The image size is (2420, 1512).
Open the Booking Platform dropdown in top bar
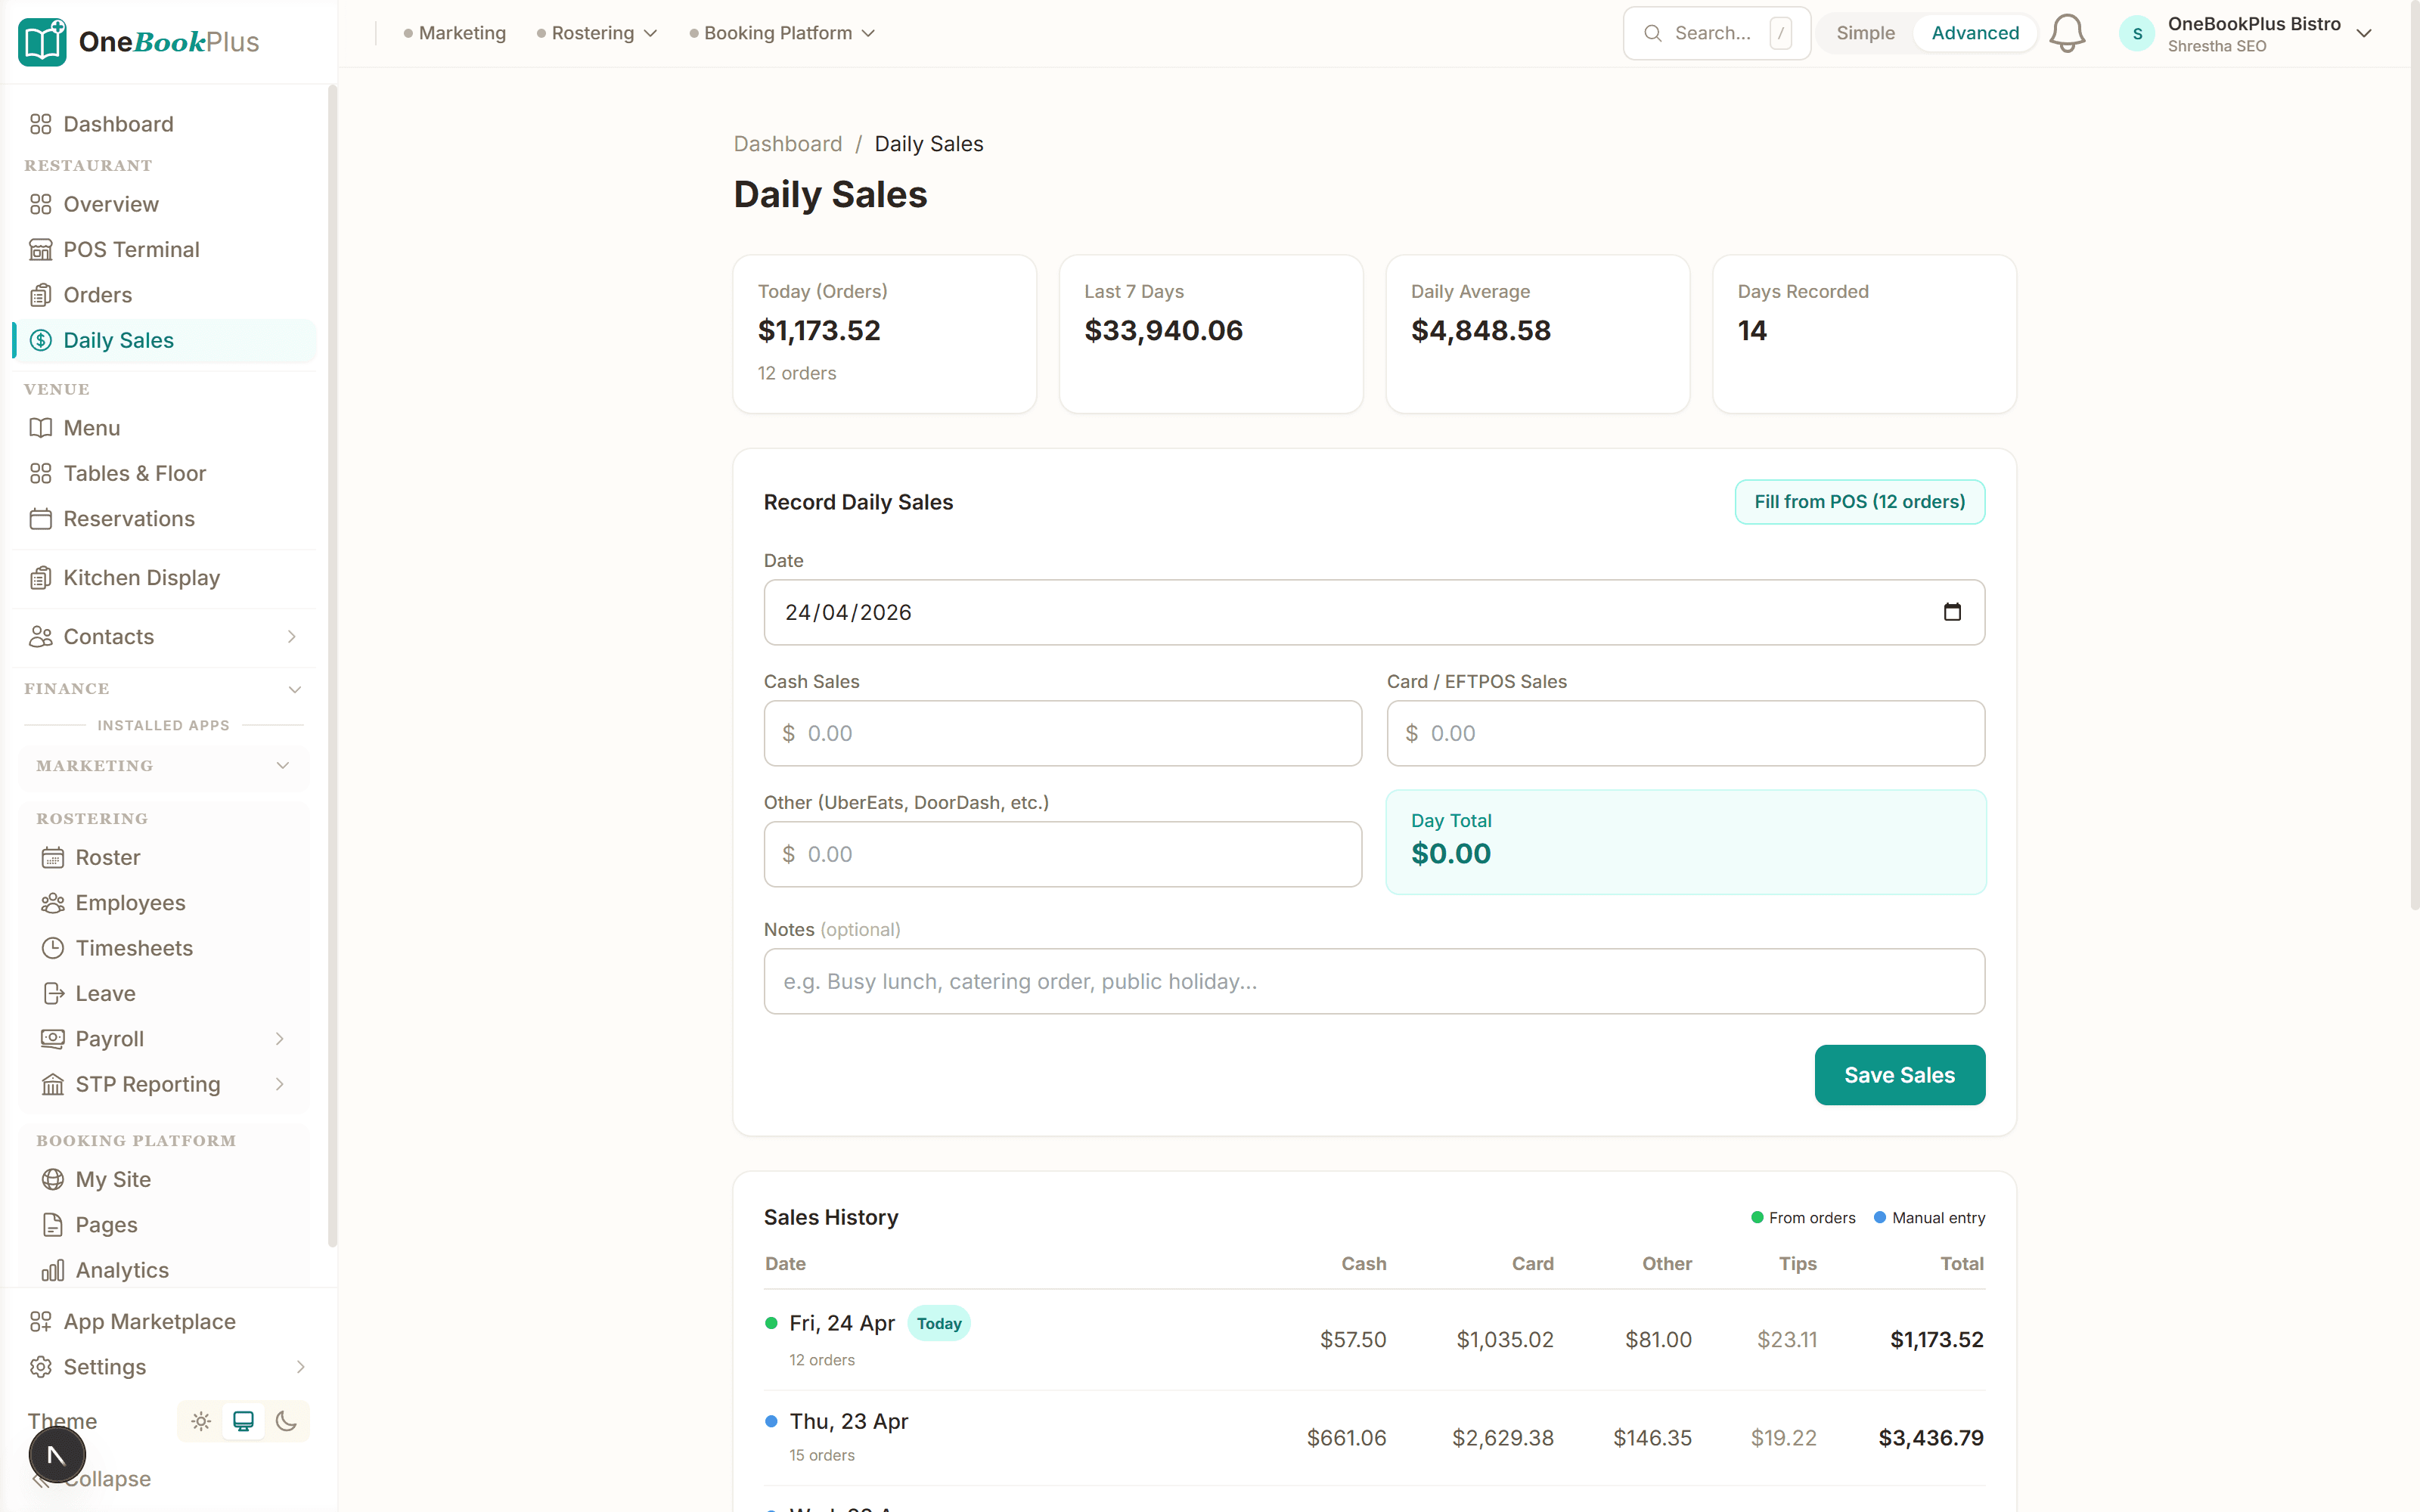pos(782,33)
